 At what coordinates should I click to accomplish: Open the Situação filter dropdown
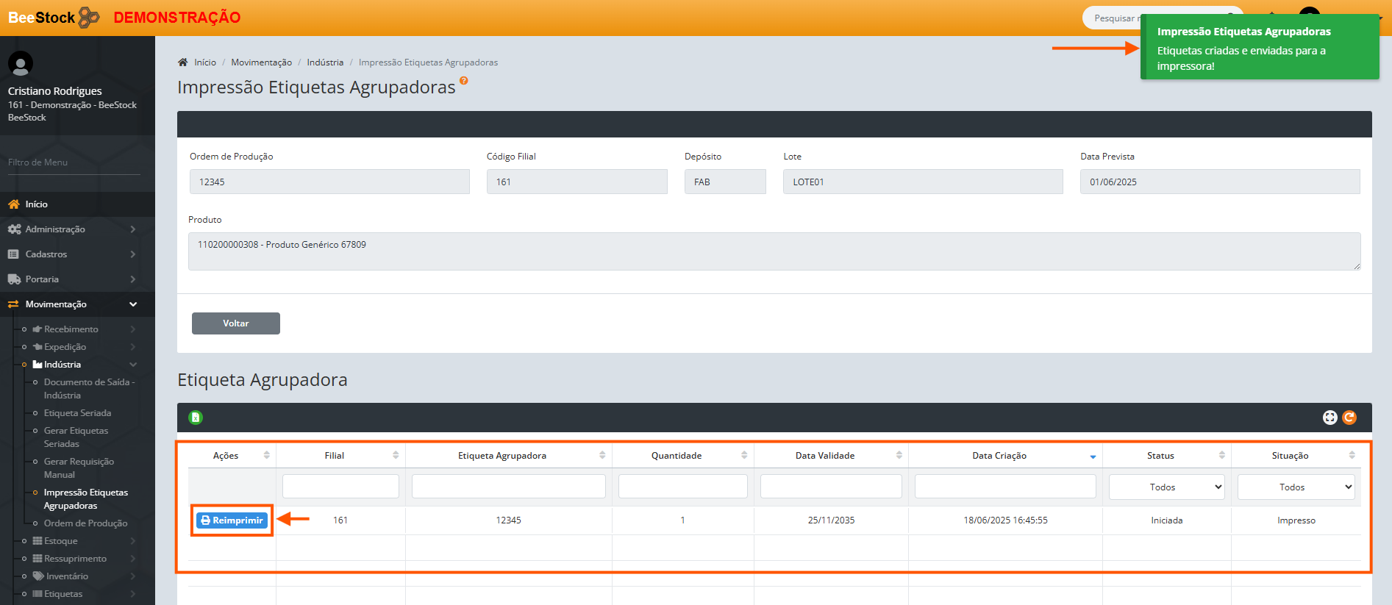tap(1296, 487)
